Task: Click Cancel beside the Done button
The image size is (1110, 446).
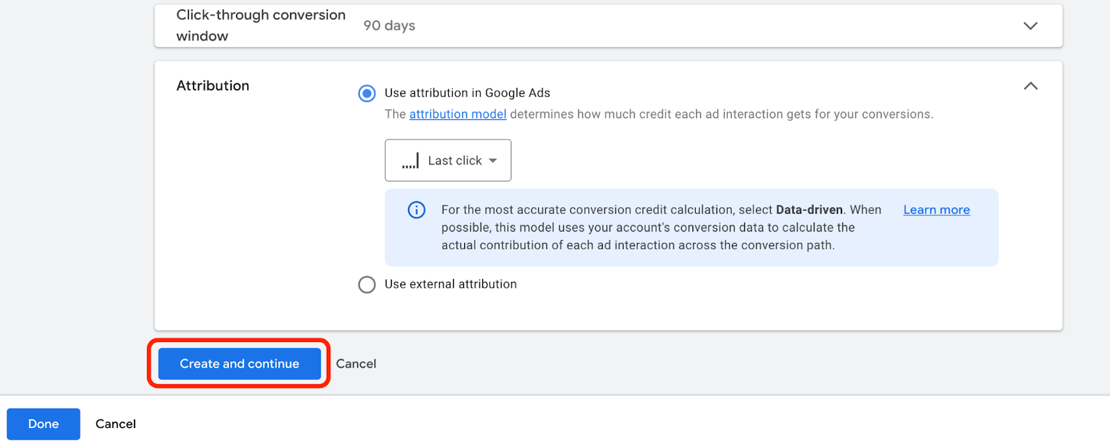Action: coord(115,424)
